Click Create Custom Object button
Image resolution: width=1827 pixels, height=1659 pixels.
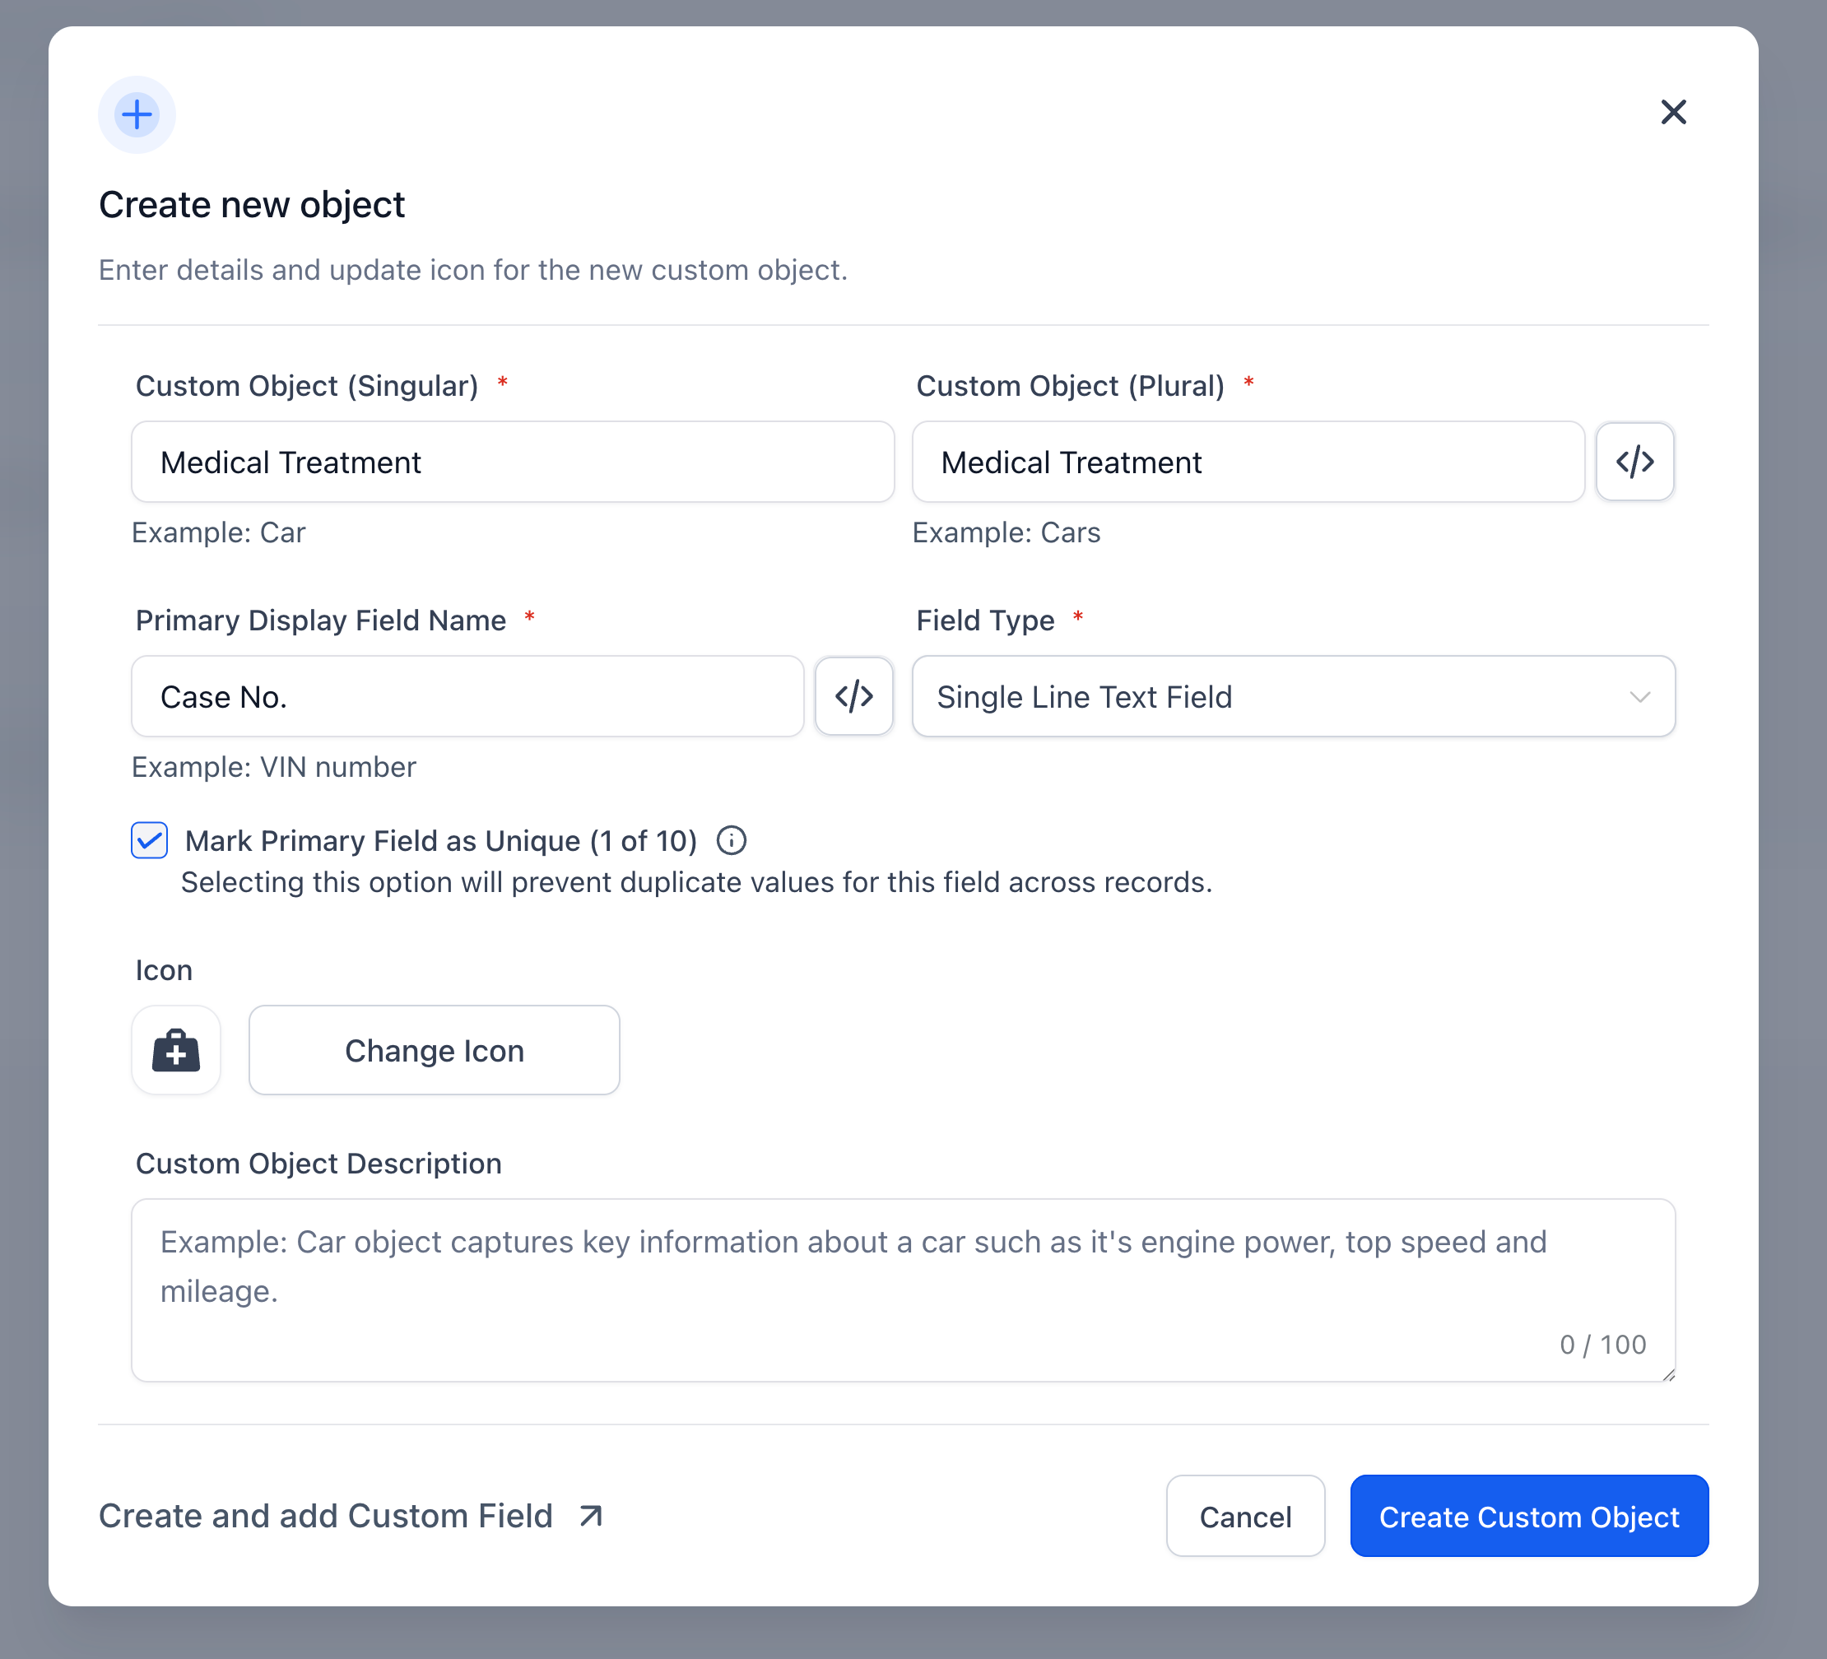[x=1528, y=1517]
